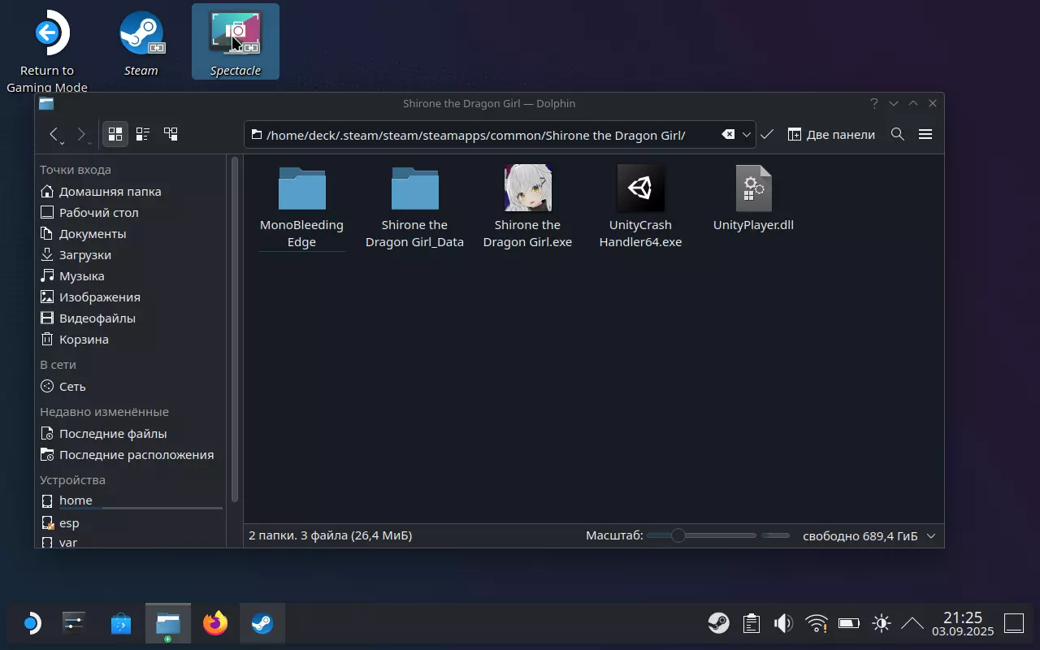The width and height of the screenshot is (1040, 650).
Task: Open the screen brightness tray icon
Action: (x=882, y=623)
